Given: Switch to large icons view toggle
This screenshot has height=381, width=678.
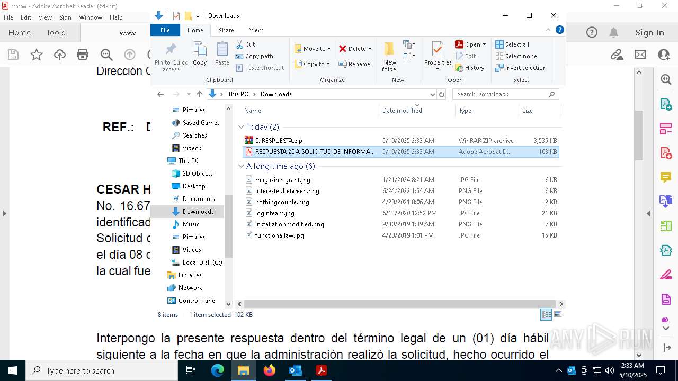Looking at the screenshot, I should click(x=557, y=314).
